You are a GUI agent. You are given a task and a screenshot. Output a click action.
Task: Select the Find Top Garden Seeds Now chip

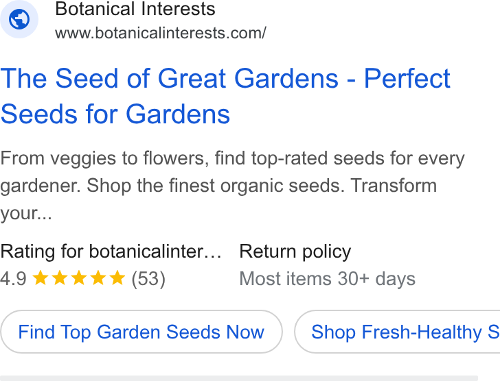[x=141, y=332]
